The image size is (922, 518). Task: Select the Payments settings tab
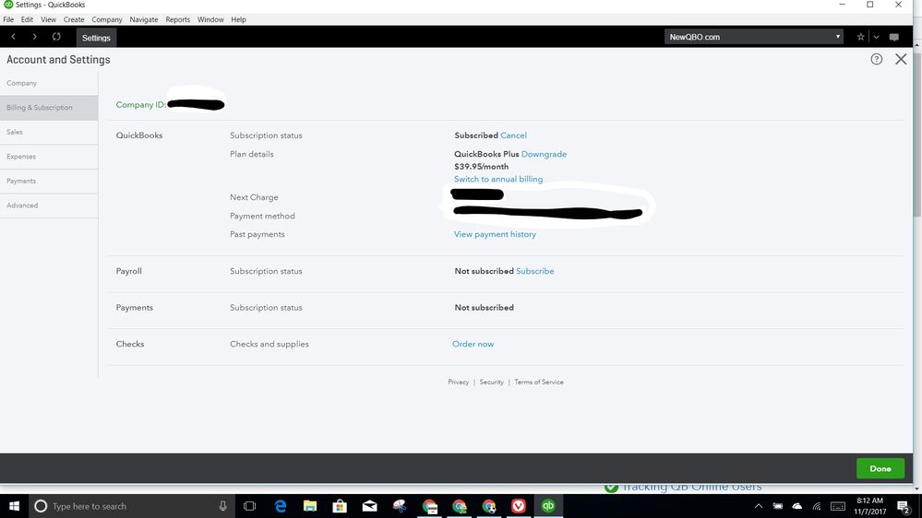[x=49, y=181]
